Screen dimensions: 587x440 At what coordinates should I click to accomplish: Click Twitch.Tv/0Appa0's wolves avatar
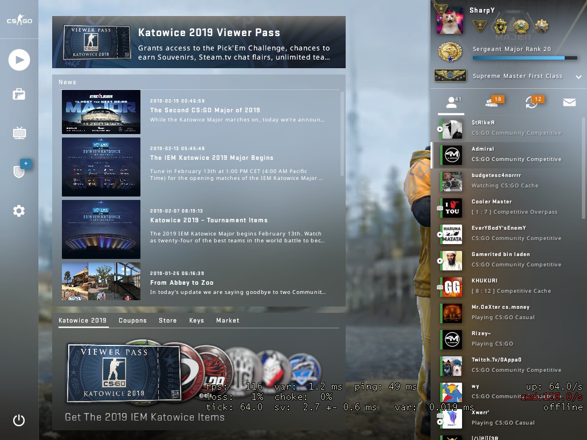pyautogui.click(x=452, y=366)
